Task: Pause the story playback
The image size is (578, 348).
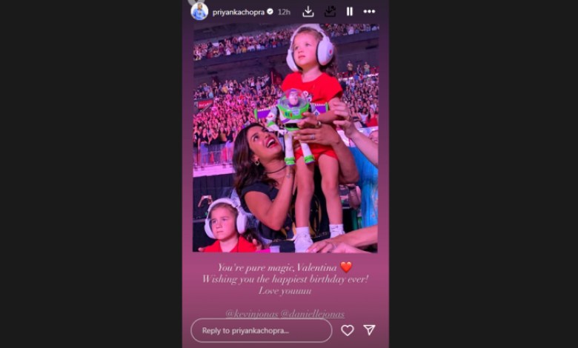Action: [x=350, y=12]
